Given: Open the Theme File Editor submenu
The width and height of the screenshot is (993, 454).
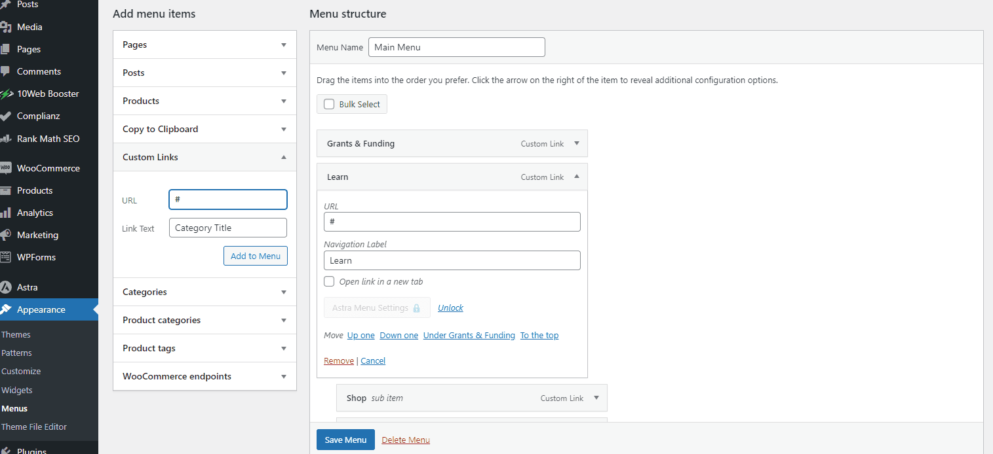Looking at the screenshot, I should [x=34, y=427].
